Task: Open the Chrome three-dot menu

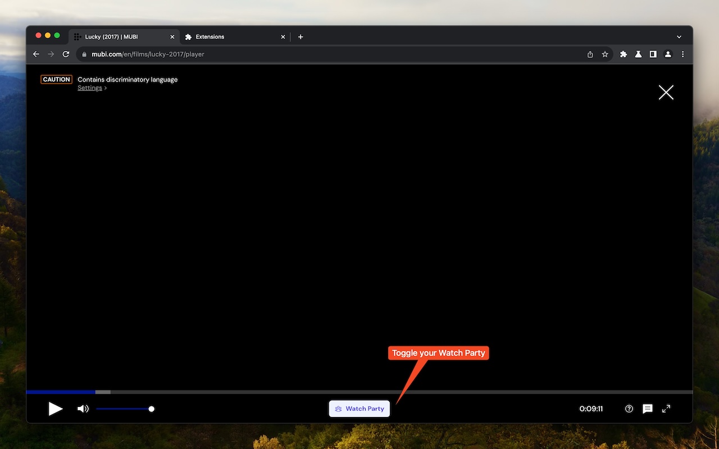Action: (x=683, y=54)
